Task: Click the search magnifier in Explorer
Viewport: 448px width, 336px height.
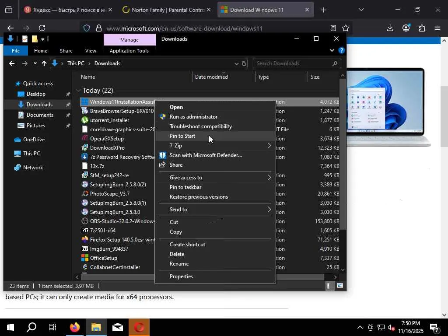Action: point(335,63)
